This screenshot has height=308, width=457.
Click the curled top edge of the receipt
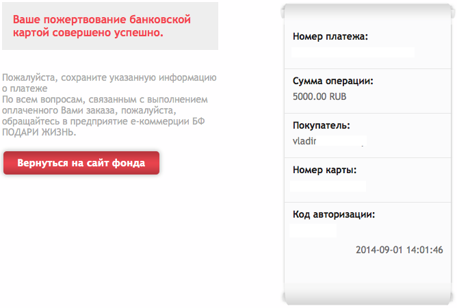point(366,8)
